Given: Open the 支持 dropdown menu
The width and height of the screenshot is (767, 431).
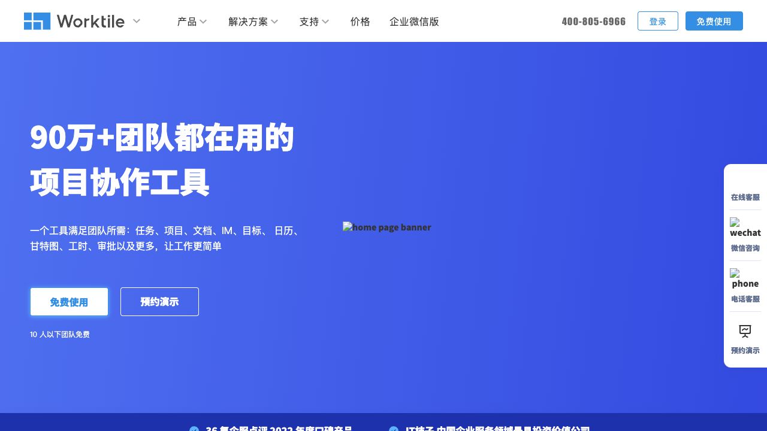Looking at the screenshot, I should coord(309,22).
